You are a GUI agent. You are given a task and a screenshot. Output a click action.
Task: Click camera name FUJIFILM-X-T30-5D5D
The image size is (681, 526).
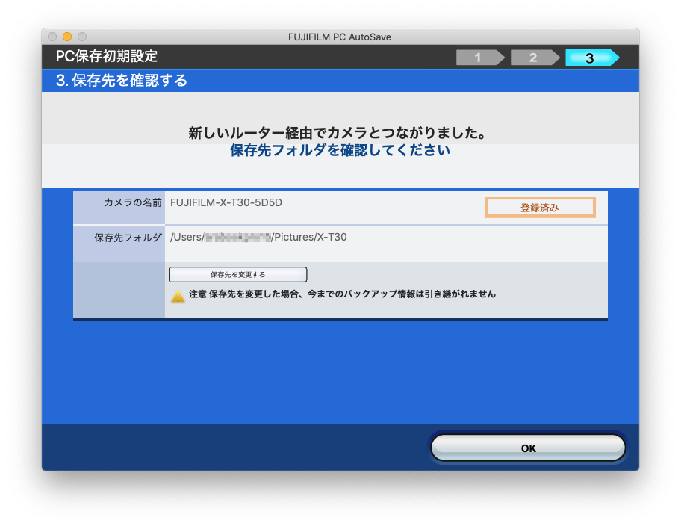[226, 202]
